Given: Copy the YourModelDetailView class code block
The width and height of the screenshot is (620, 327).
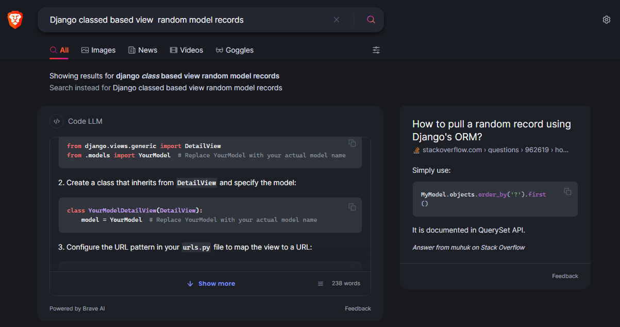Looking at the screenshot, I should pos(352,207).
